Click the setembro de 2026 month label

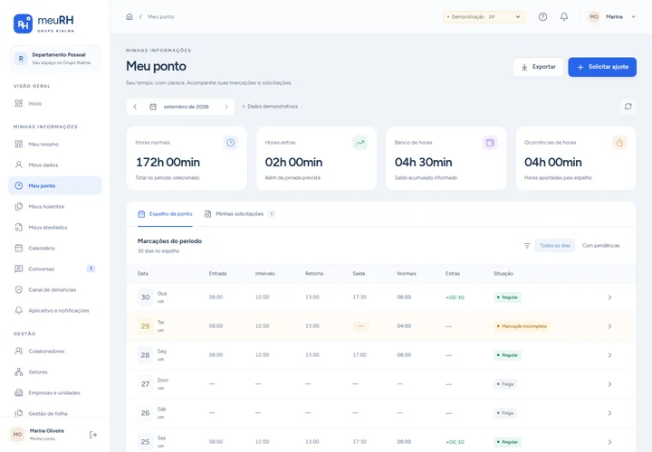pyautogui.click(x=187, y=107)
